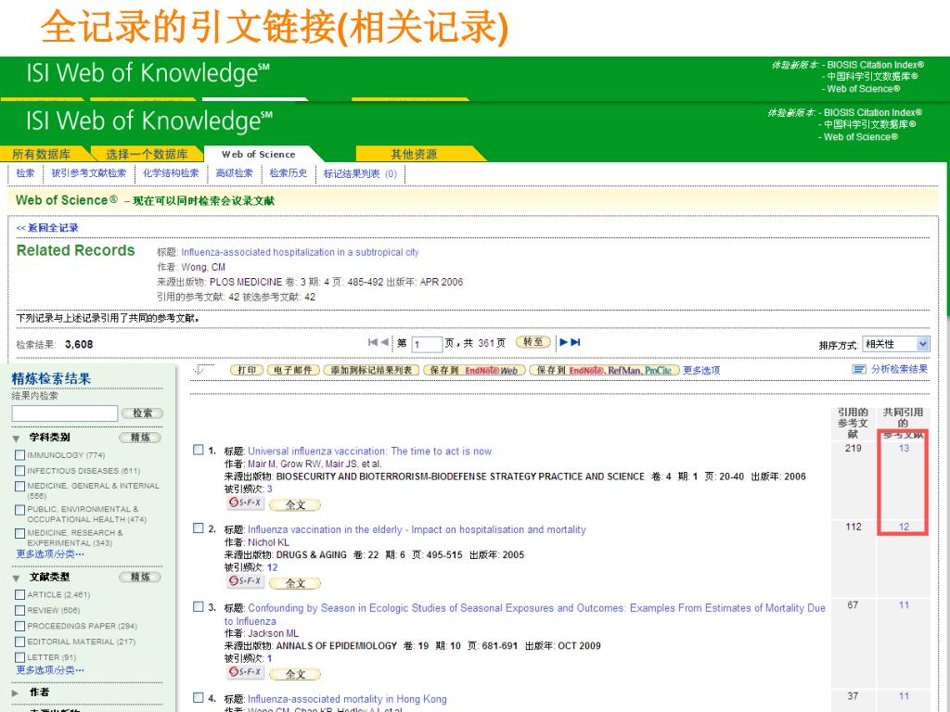Show 更多选项/分类 under document types
The image size is (950, 712).
coord(50,669)
